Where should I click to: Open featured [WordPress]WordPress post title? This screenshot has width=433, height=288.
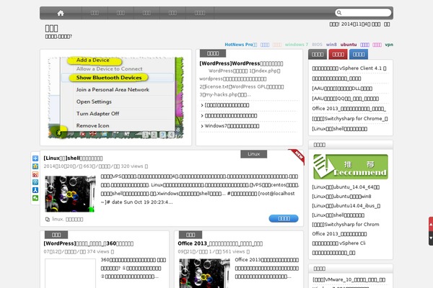pyautogui.click(x=241, y=63)
